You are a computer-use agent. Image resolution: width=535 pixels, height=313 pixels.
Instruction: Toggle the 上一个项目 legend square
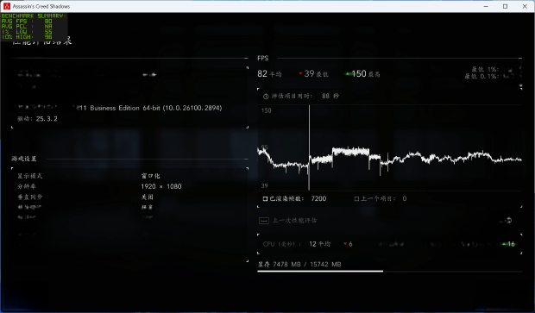[x=356, y=199]
